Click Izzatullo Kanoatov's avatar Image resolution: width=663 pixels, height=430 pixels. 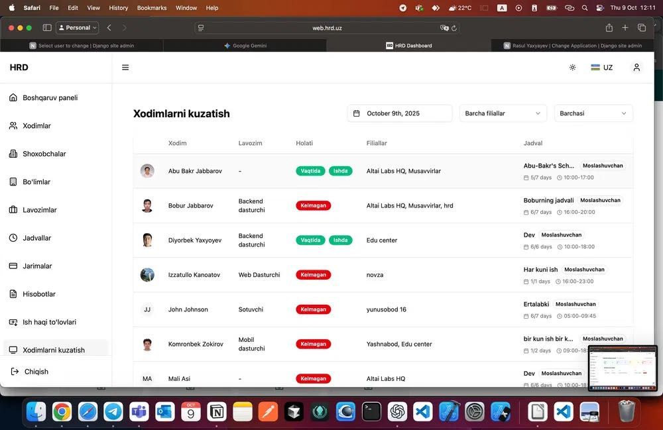pyautogui.click(x=147, y=275)
